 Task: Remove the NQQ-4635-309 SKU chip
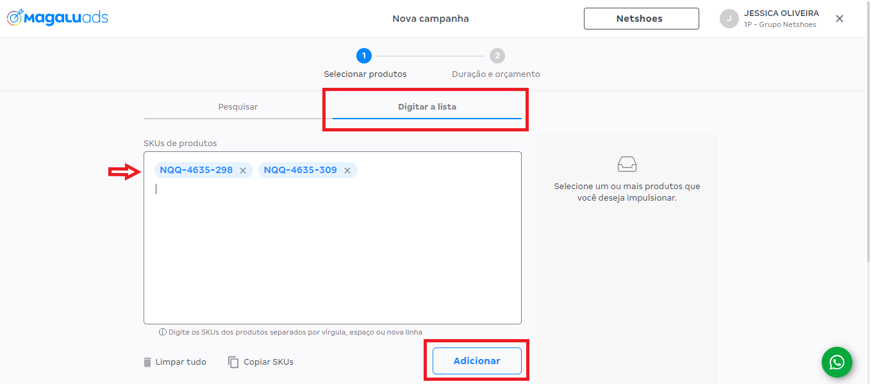tap(347, 171)
